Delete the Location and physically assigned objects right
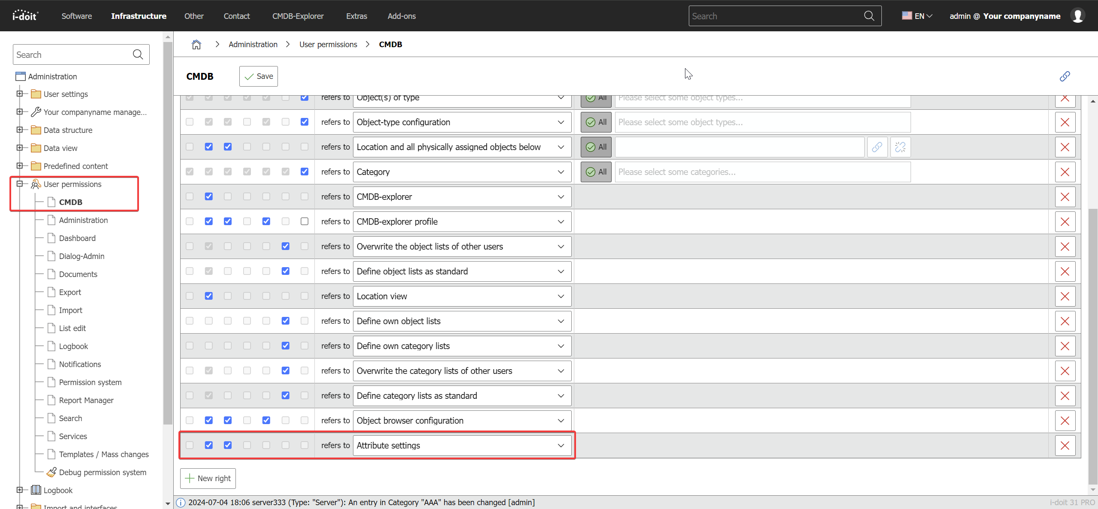 tap(1065, 147)
